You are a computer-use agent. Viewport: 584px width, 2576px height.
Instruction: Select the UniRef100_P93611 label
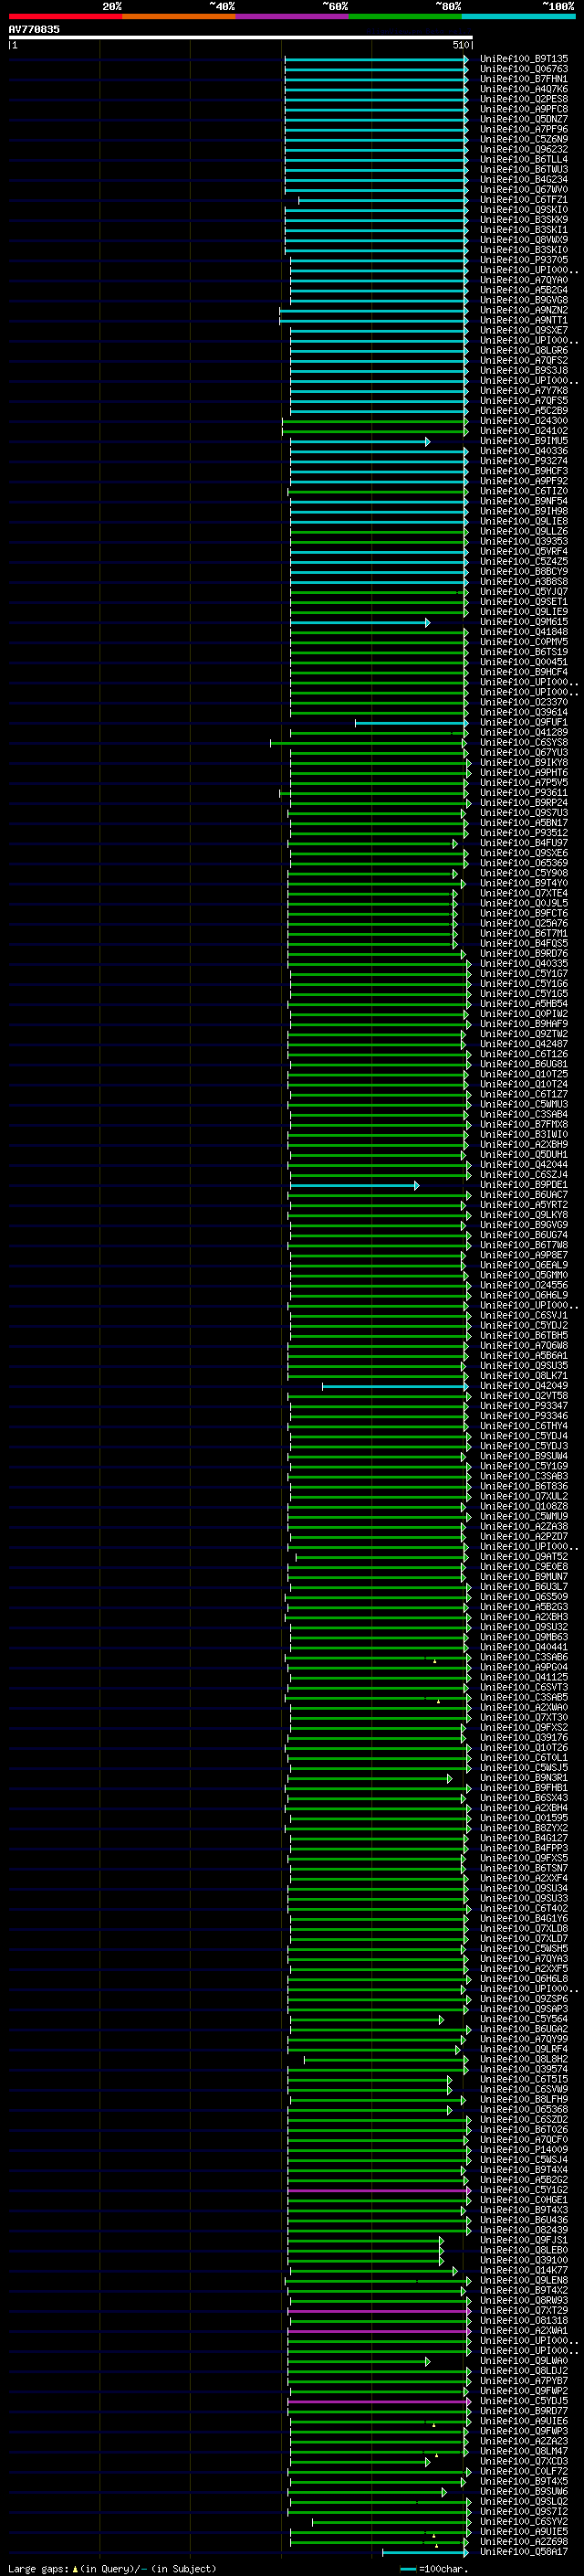pos(524,793)
